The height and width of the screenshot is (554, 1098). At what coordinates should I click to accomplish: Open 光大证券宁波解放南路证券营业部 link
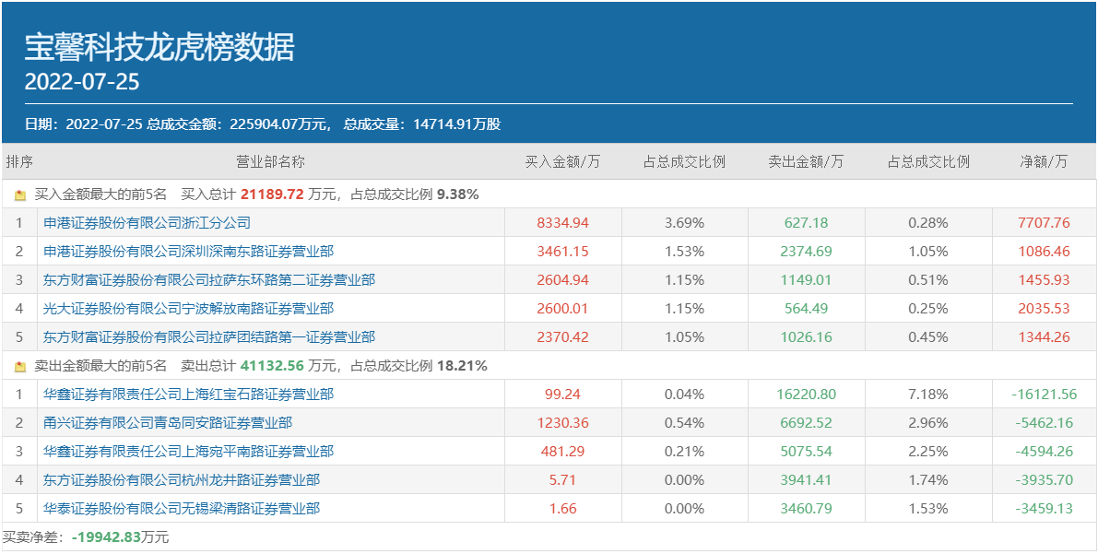(x=188, y=309)
